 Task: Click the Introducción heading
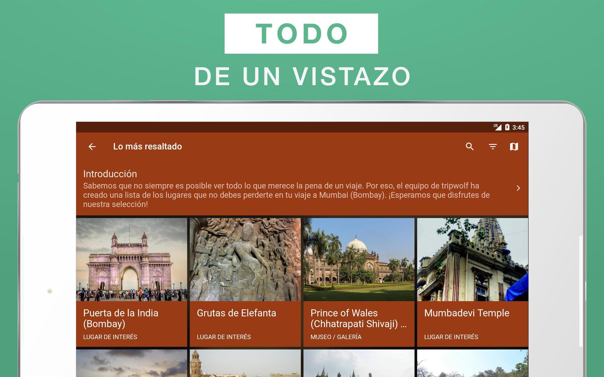110,174
